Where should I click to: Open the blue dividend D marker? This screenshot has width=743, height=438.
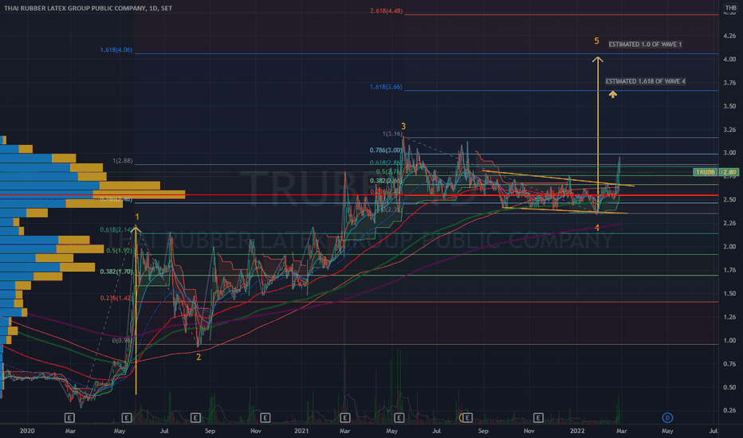pyautogui.click(x=667, y=417)
